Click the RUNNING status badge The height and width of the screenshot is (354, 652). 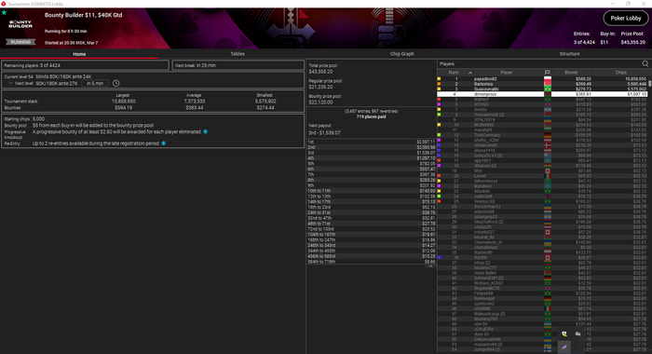click(20, 42)
